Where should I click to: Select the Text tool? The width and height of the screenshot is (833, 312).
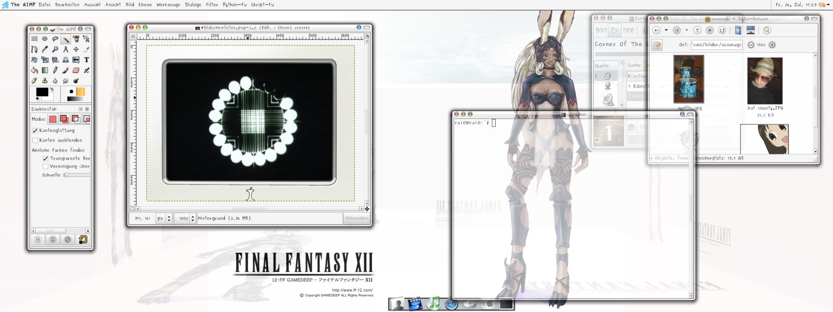point(86,59)
